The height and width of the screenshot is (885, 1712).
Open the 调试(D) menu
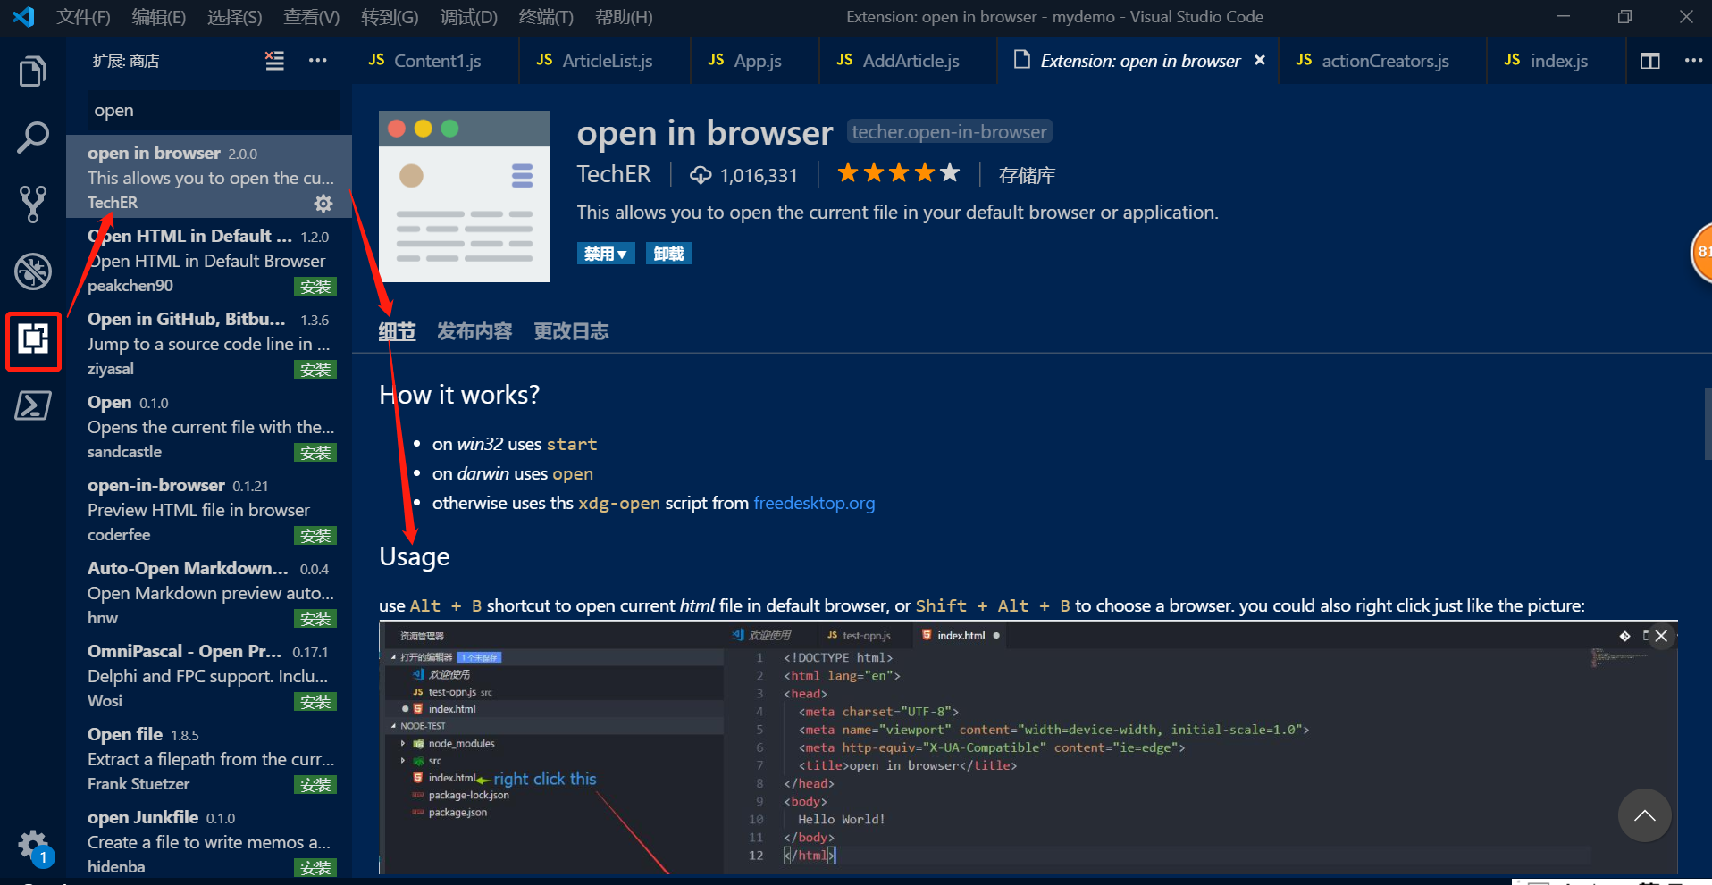(469, 17)
